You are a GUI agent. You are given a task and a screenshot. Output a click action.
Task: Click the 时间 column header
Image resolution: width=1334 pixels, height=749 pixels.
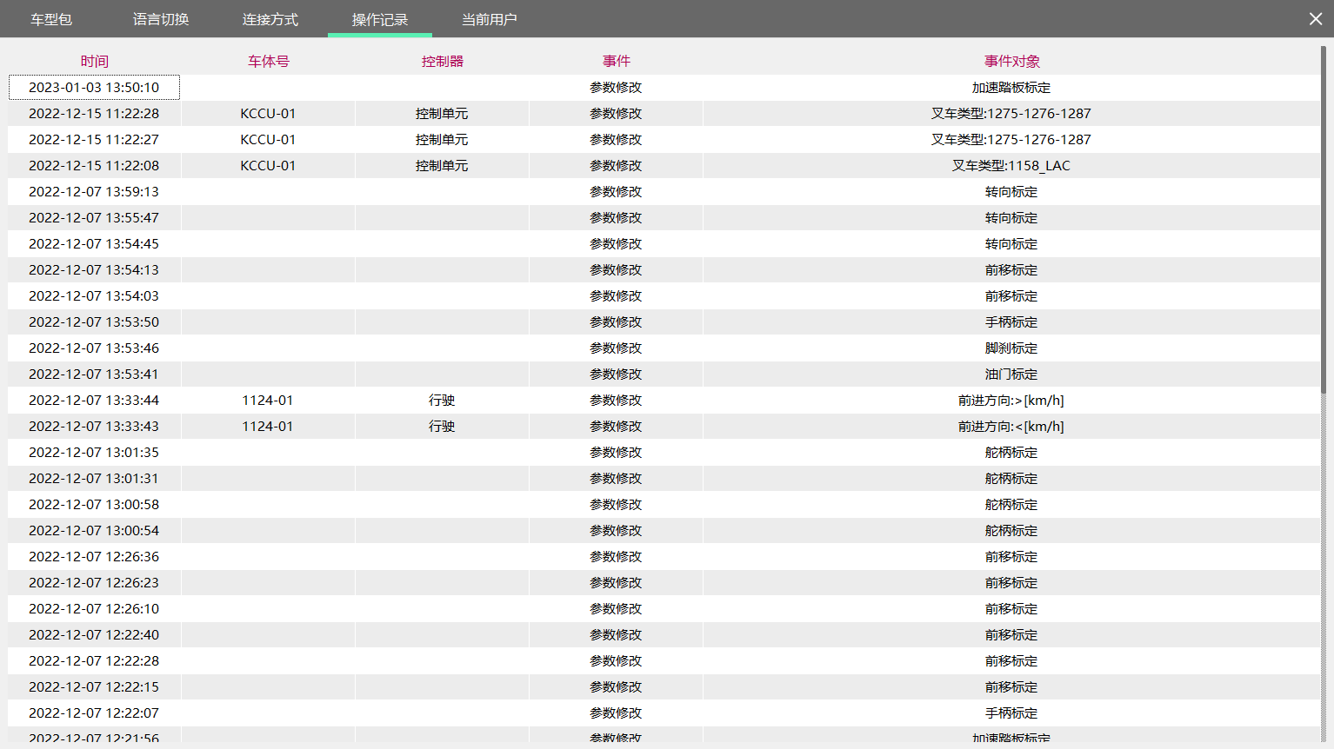[95, 61]
